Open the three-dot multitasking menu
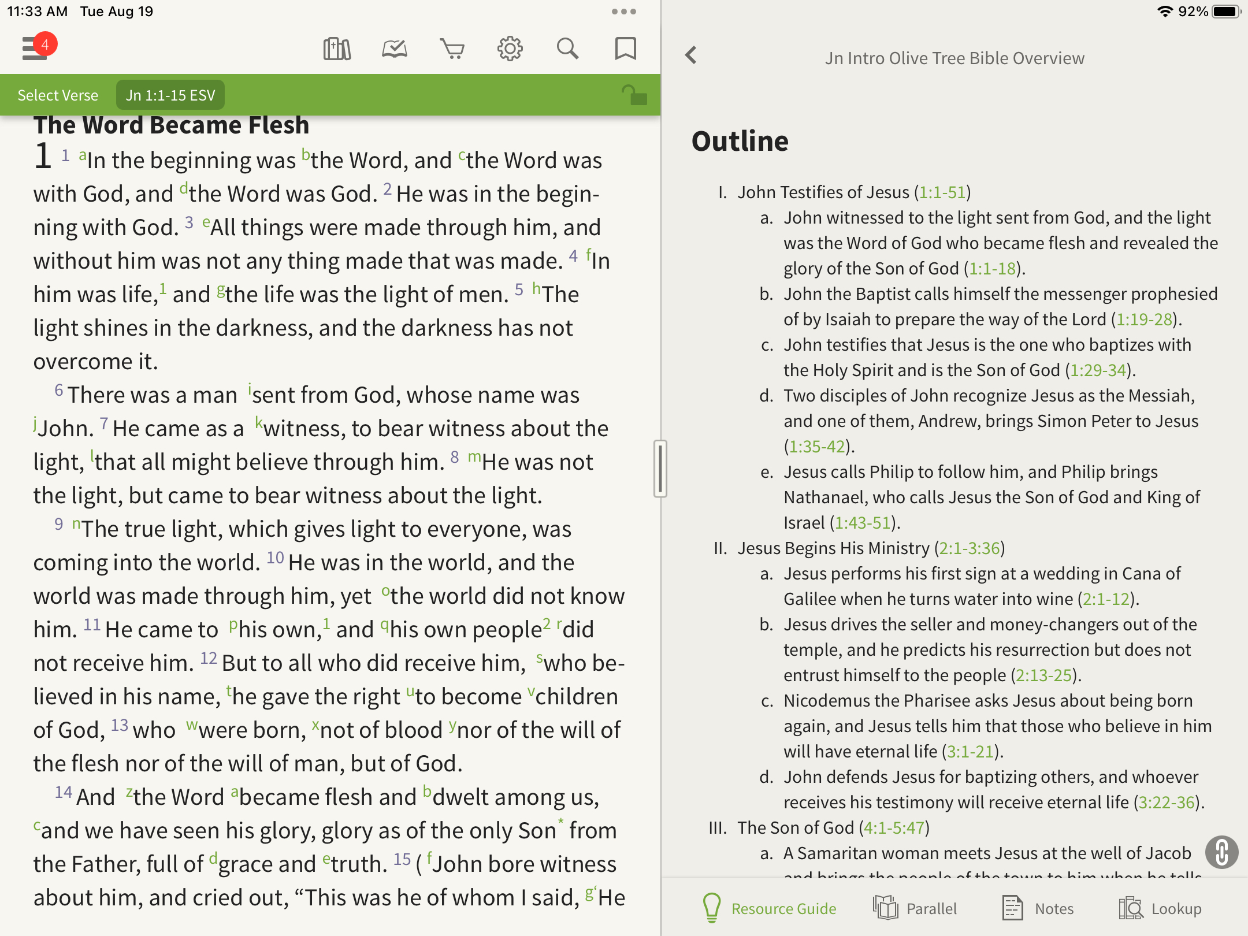 (623, 12)
